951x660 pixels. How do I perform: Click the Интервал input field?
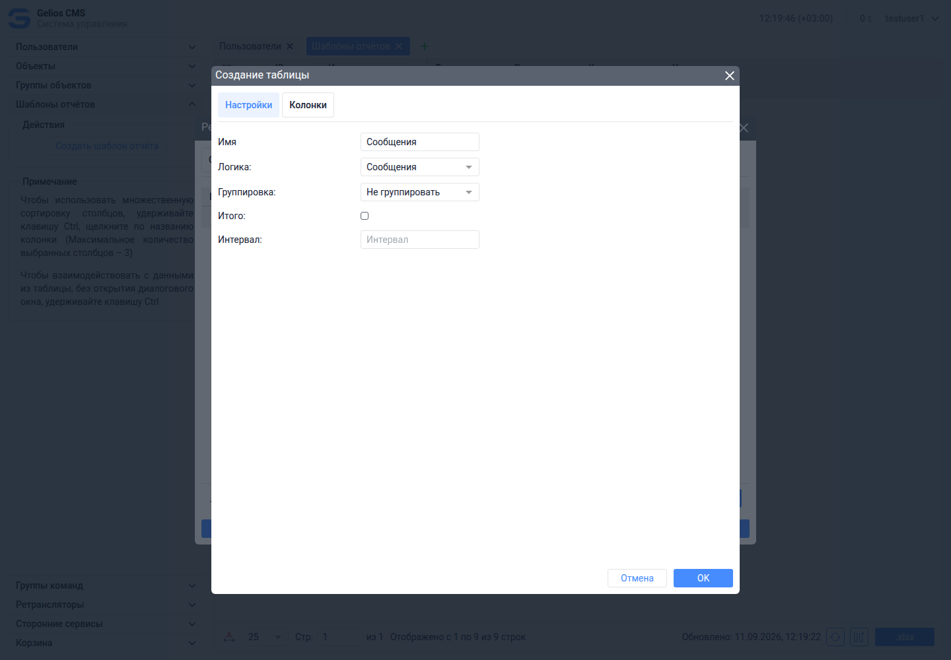point(420,240)
